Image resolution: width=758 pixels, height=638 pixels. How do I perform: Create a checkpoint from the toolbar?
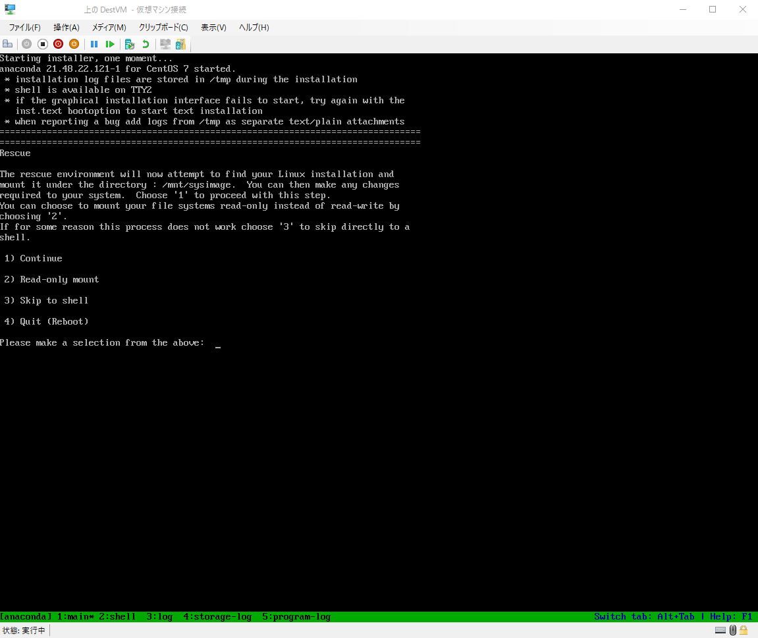click(x=129, y=43)
